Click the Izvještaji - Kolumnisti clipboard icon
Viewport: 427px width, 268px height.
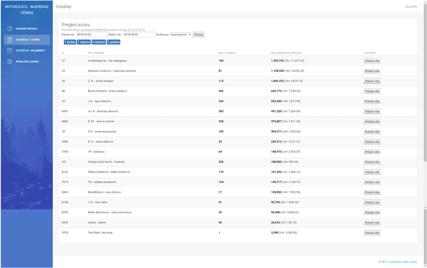10,51
